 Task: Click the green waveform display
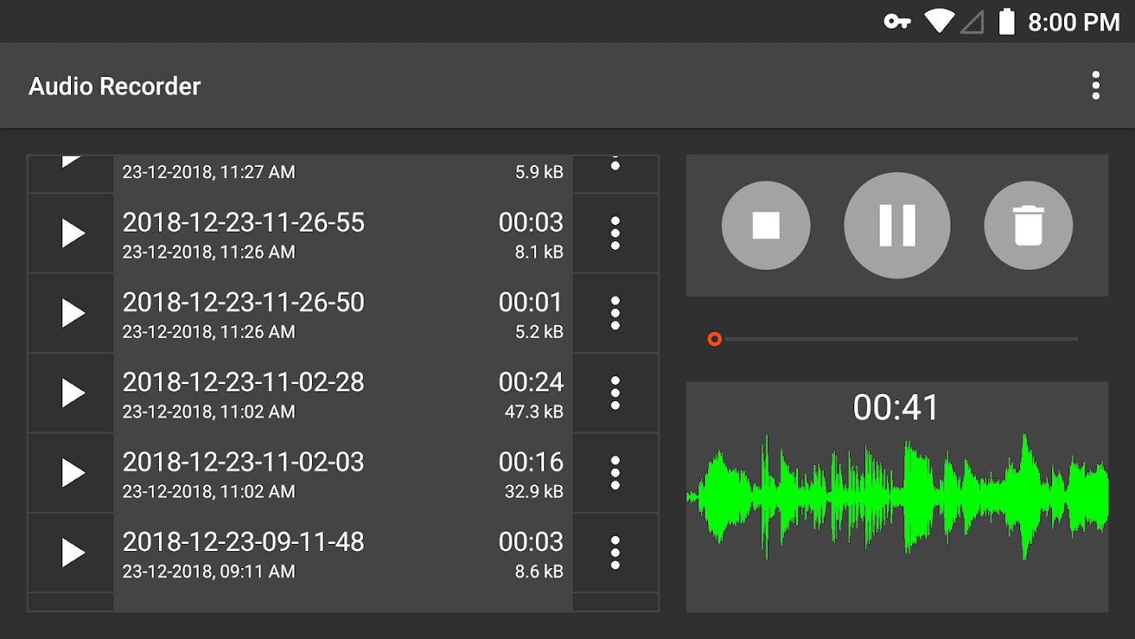897,497
